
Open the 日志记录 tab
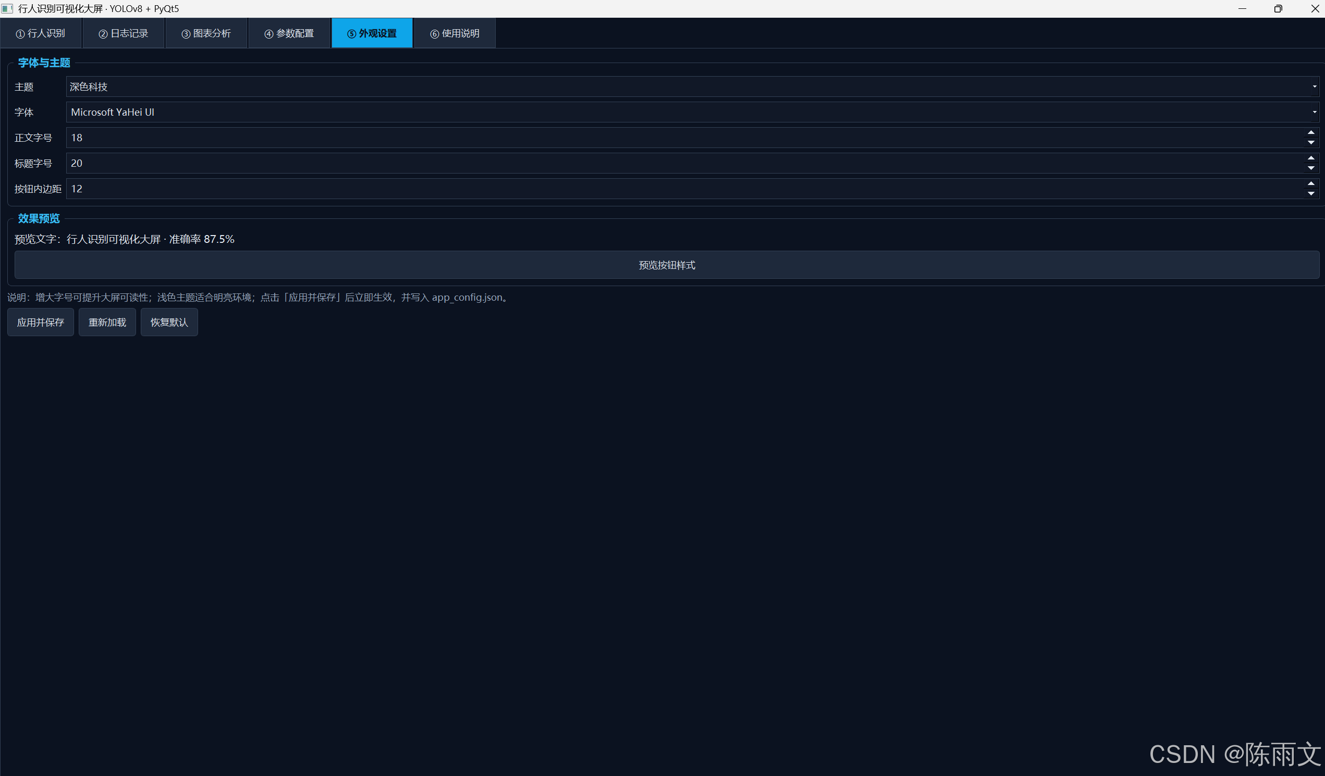click(124, 33)
